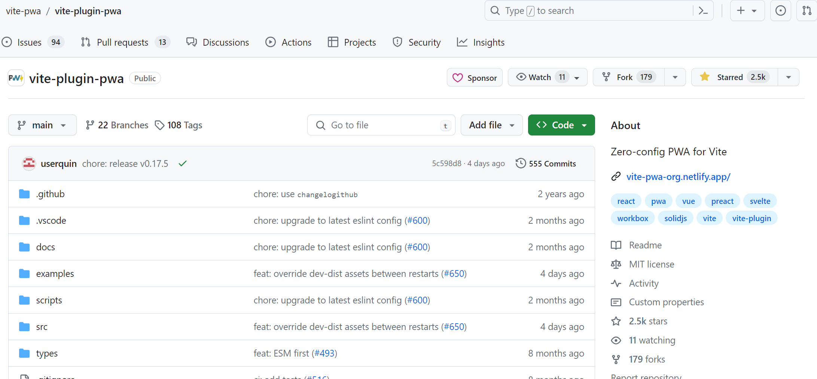Open the userquin author link

point(59,163)
